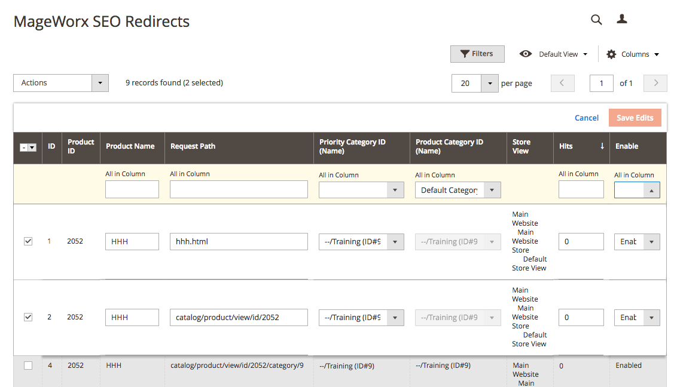Click HHH product name in row 4
This screenshot has width=674, height=387.
pos(114,365)
